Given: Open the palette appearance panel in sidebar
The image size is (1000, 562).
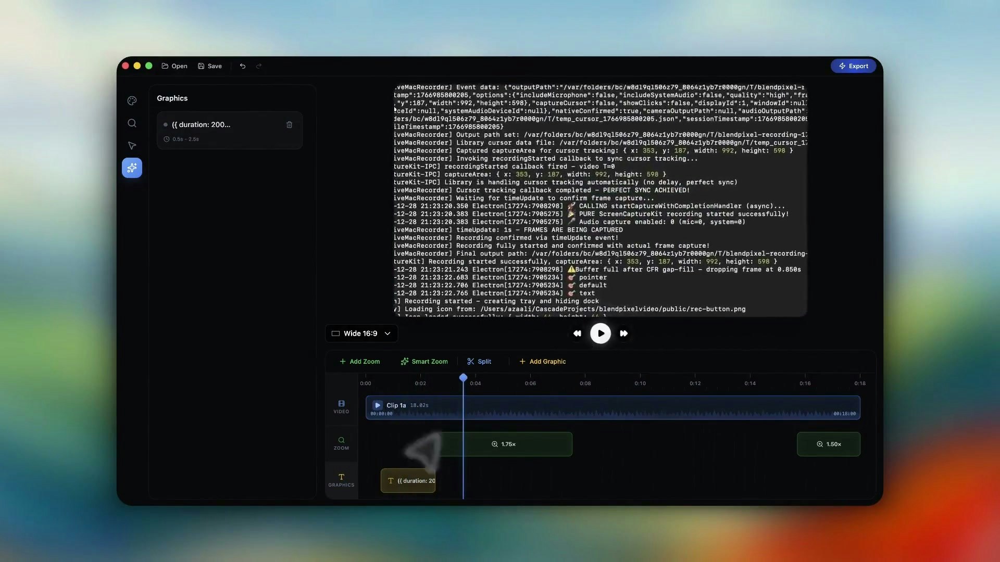Looking at the screenshot, I should [x=132, y=101].
